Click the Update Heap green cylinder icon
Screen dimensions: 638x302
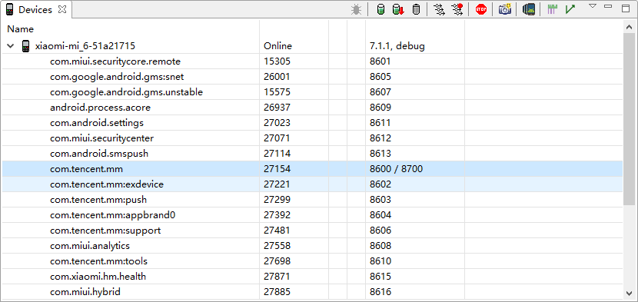point(380,9)
